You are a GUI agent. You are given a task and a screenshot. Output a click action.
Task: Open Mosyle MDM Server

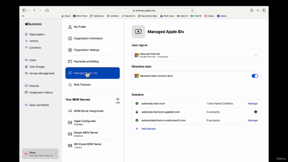(x=93, y=134)
